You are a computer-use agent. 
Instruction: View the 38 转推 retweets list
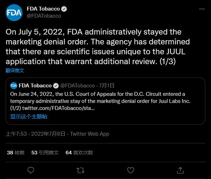[x=16, y=153]
